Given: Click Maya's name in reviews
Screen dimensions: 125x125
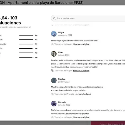Looking at the screenshot, I should (x=61, y=32).
